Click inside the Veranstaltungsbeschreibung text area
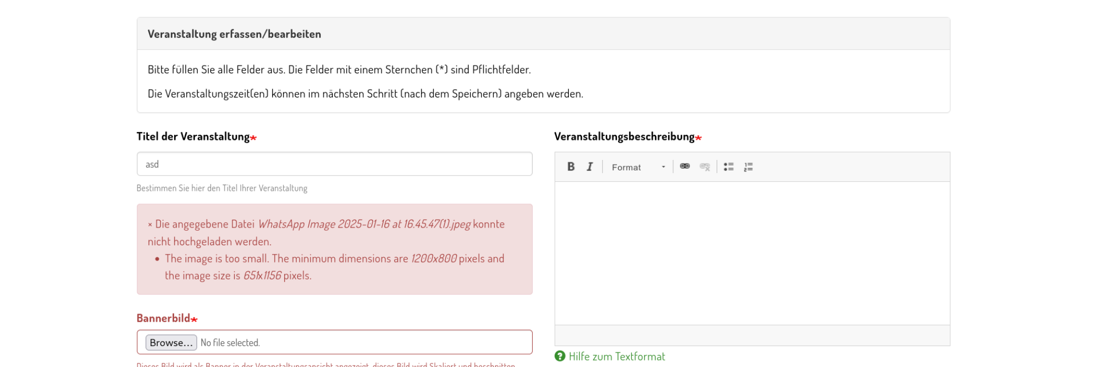Viewport: 1101px width, 367px height. click(752, 253)
